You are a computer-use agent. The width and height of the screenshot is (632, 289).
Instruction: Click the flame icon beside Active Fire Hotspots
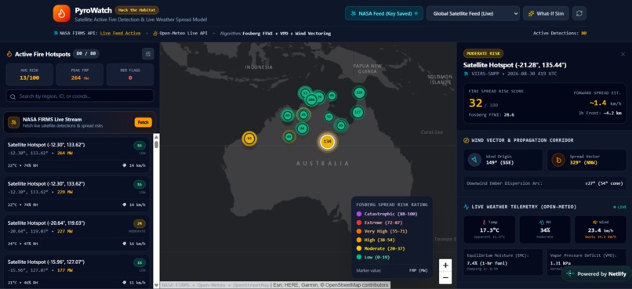pyautogui.click(x=9, y=54)
